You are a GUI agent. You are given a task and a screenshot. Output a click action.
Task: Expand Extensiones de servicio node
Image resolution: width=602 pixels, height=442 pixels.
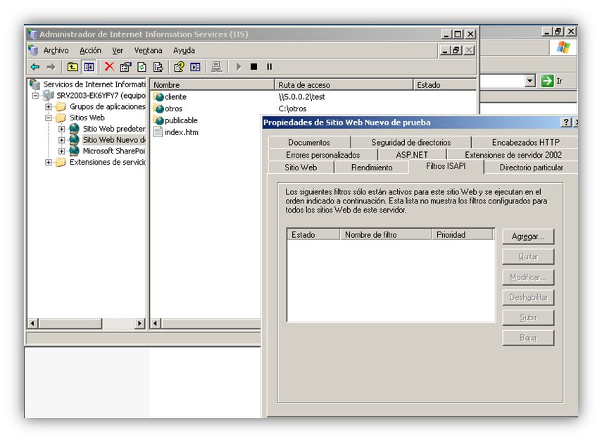(x=49, y=163)
